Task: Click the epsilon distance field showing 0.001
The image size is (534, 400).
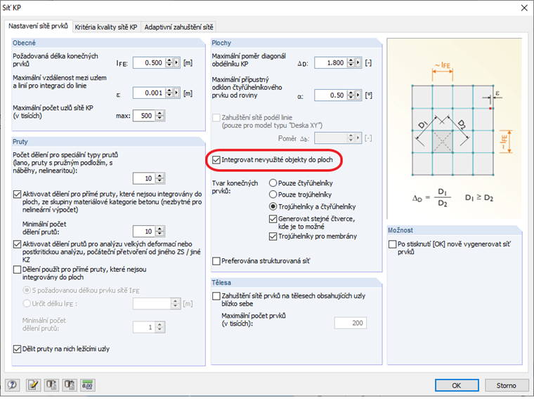Action: [149, 93]
